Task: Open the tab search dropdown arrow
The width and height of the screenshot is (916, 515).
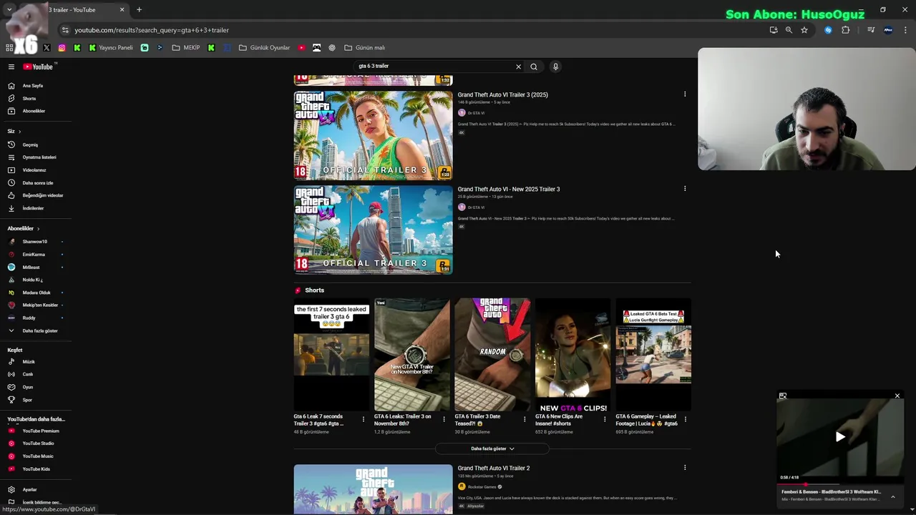Action: tap(9, 10)
